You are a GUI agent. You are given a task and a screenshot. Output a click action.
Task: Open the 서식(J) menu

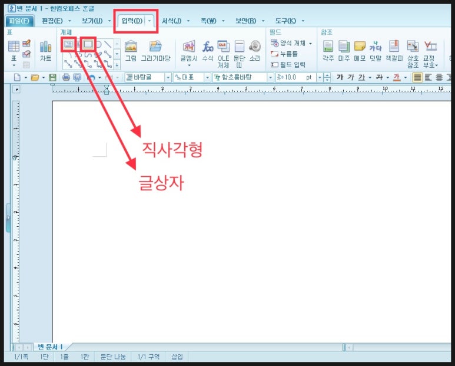pos(171,21)
